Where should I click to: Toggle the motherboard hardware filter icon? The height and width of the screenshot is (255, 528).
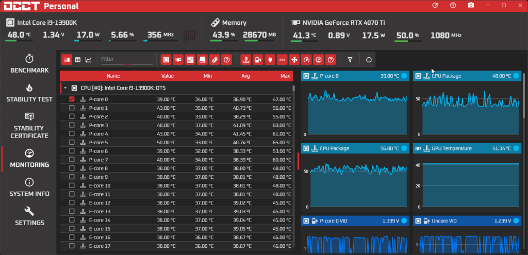(x=190, y=60)
